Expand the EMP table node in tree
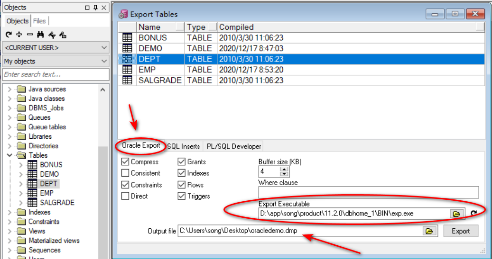 pyautogui.click(x=21, y=193)
